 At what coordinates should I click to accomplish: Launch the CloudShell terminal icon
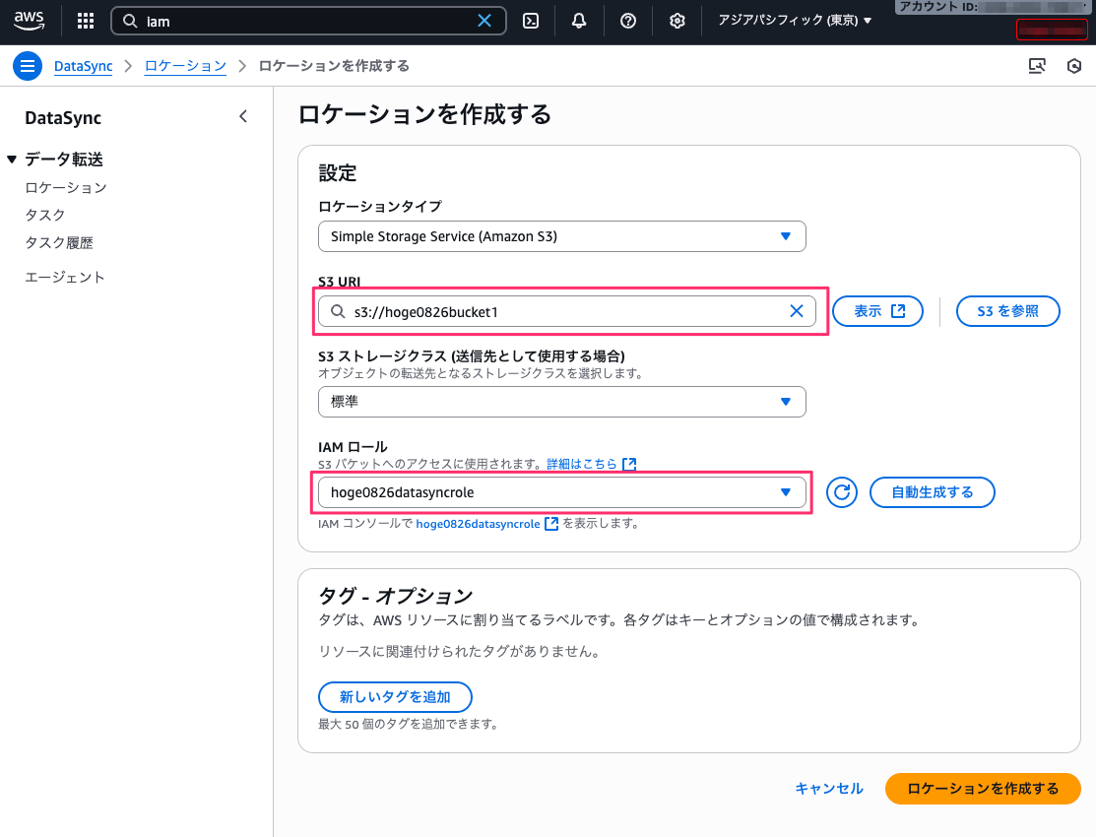[x=531, y=21]
